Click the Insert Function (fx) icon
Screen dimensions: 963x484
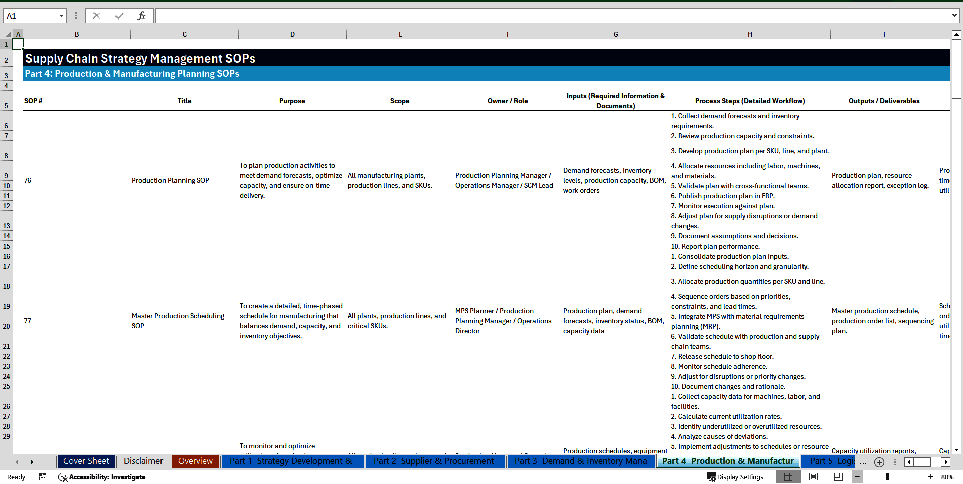pos(142,16)
